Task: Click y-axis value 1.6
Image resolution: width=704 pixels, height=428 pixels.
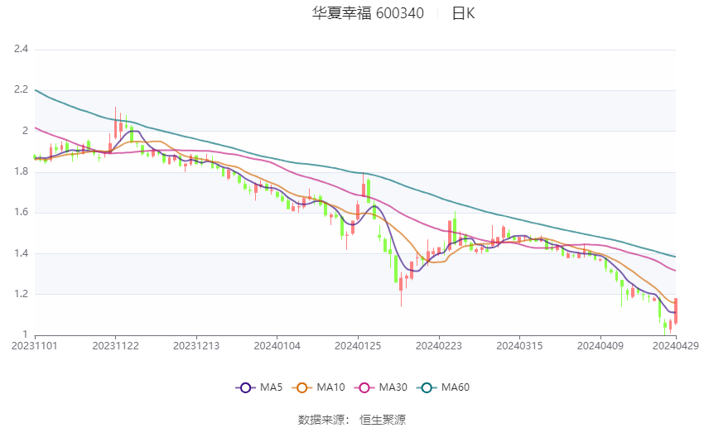Action: 21,212
